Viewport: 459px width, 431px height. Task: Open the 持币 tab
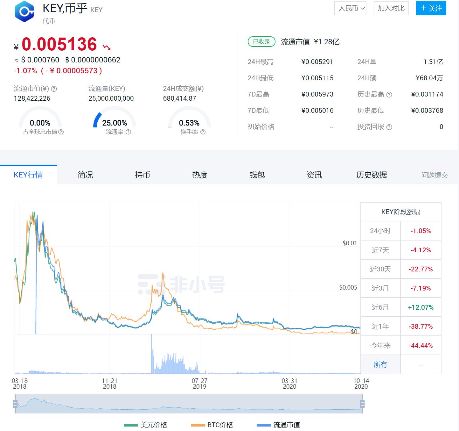pos(143,175)
